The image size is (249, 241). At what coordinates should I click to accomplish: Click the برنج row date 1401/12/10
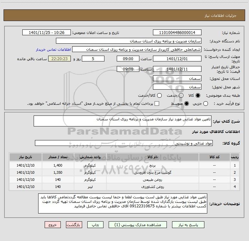(x=26, y=165)
